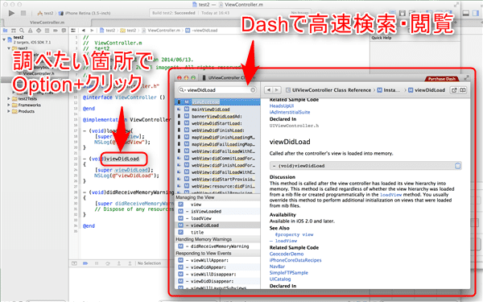Open the Breakpoint navigator icon
The width and height of the screenshot is (483, 302).
pos(56,31)
